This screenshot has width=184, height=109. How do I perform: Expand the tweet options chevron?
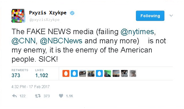coord(171,15)
